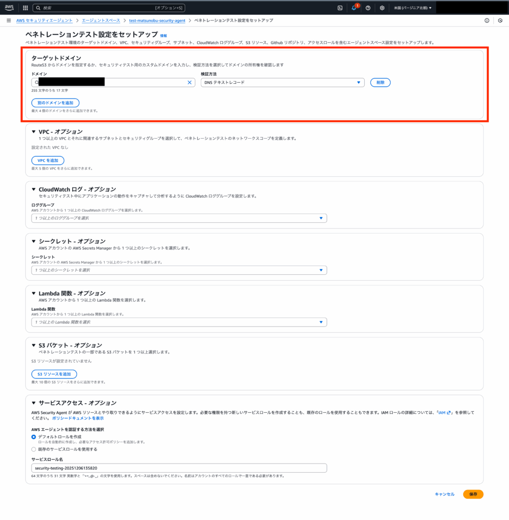Screen dimensions: 509x520
Task: Go to エージェントスペース breadcrumb
Action: (101, 20)
